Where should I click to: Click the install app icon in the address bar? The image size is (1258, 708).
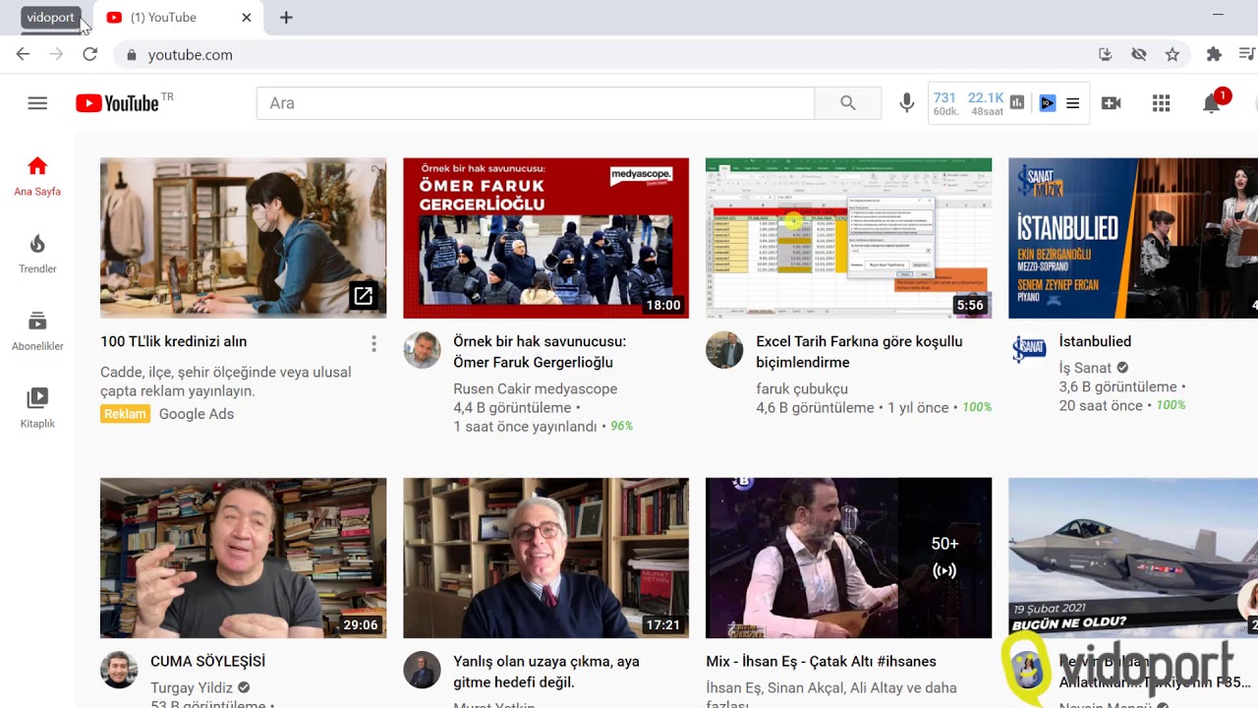pos(1106,55)
